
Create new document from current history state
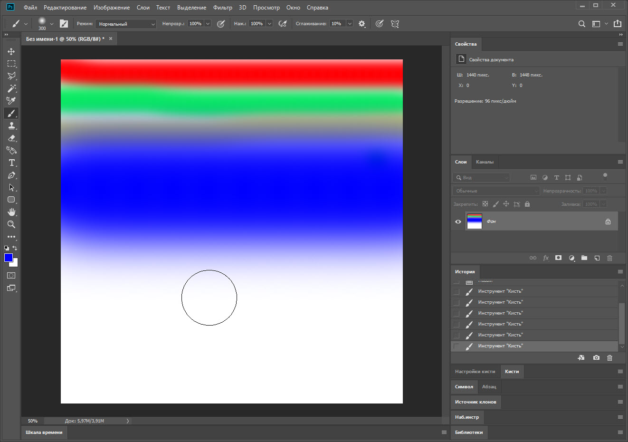[581, 358]
